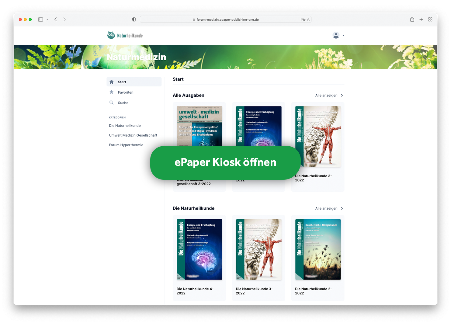Expand Alle Ausgaben with chevron arrow
This screenshot has height=327, width=451.
click(342, 96)
